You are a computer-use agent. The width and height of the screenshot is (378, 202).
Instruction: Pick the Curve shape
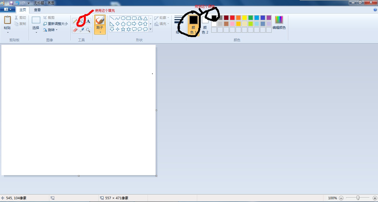pos(118,18)
